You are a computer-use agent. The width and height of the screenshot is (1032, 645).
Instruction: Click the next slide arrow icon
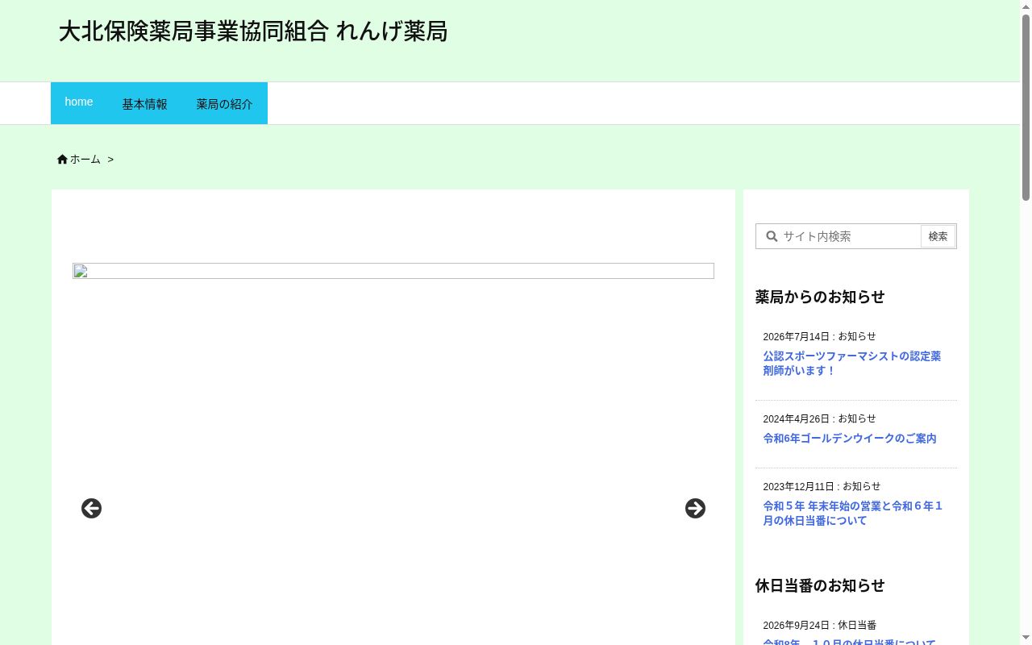tap(695, 509)
